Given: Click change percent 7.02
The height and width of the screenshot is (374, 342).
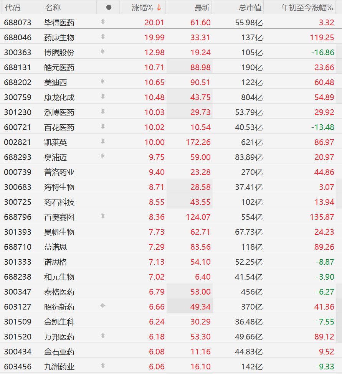Looking at the screenshot, I should (x=157, y=277).
